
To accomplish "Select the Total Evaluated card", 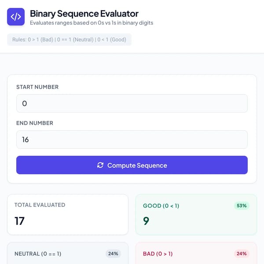I will point(68,215).
